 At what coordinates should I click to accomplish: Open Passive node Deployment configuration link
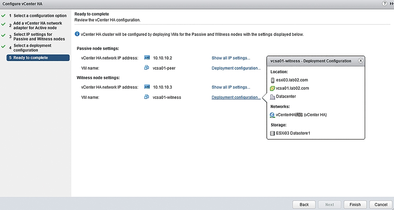pos(236,68)
